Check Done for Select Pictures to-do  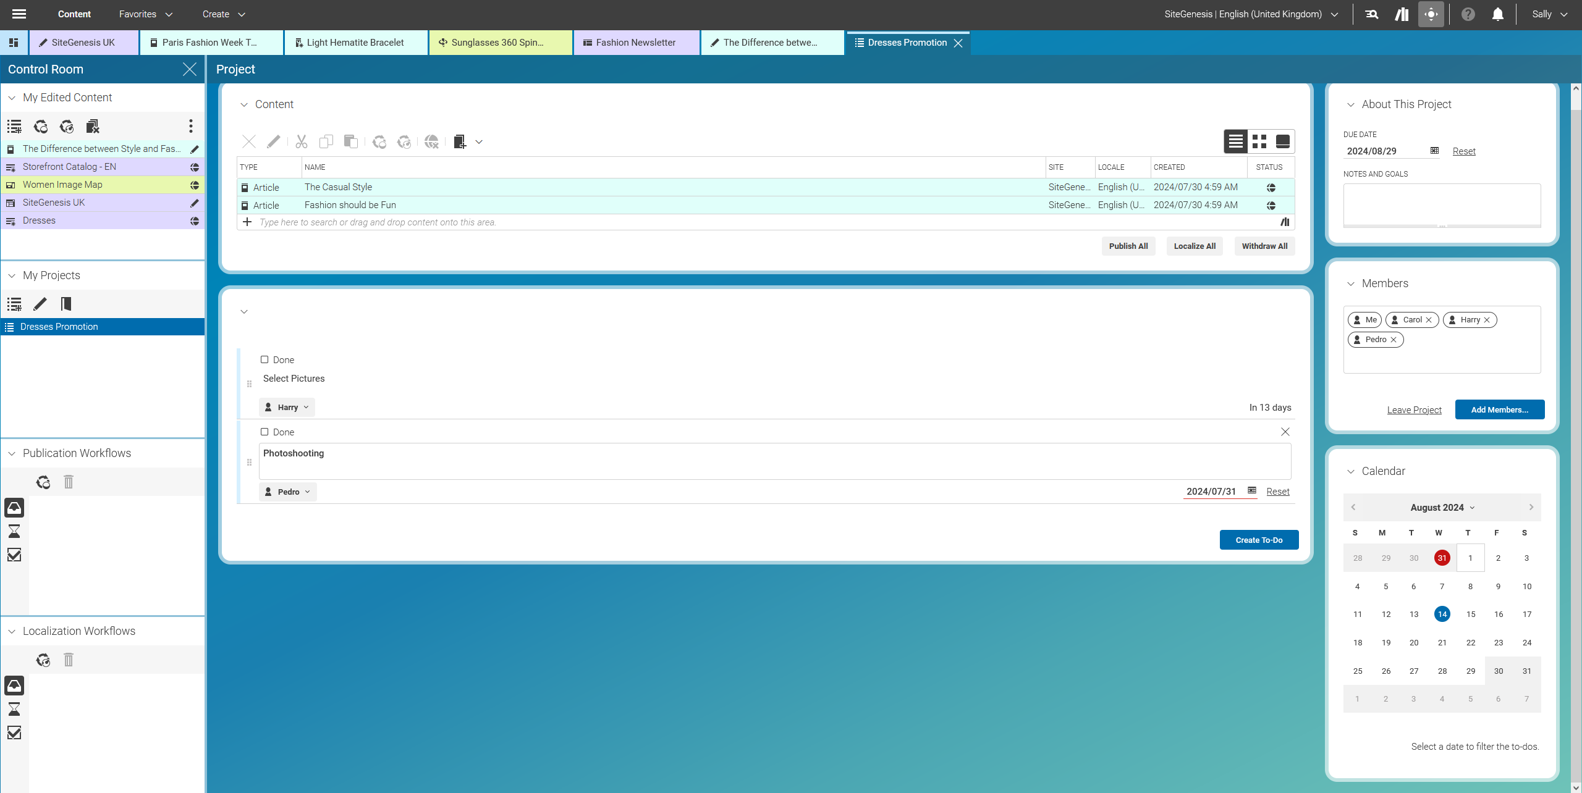point(264,359)
